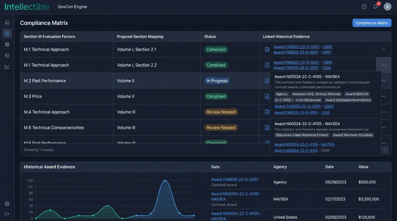Click document icon in M.4 Technical Approach row
397x221 pixels.
coord(267,112)
